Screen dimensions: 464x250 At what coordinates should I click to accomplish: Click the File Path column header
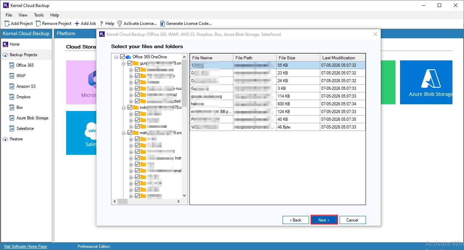pyautogui.click(x=255, y=58)
